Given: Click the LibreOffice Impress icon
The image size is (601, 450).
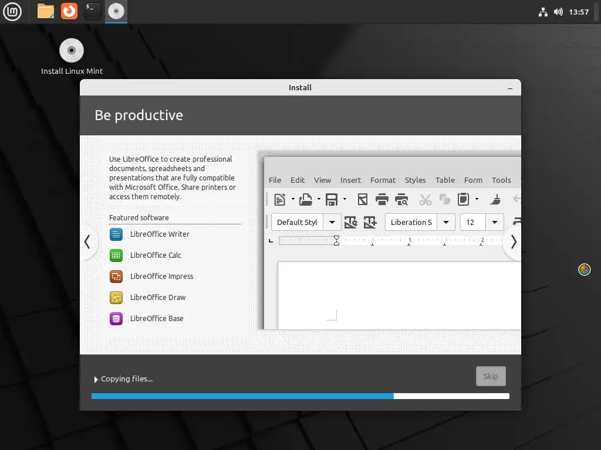Looking at the screenshot, I should click(x=116, y=277).
